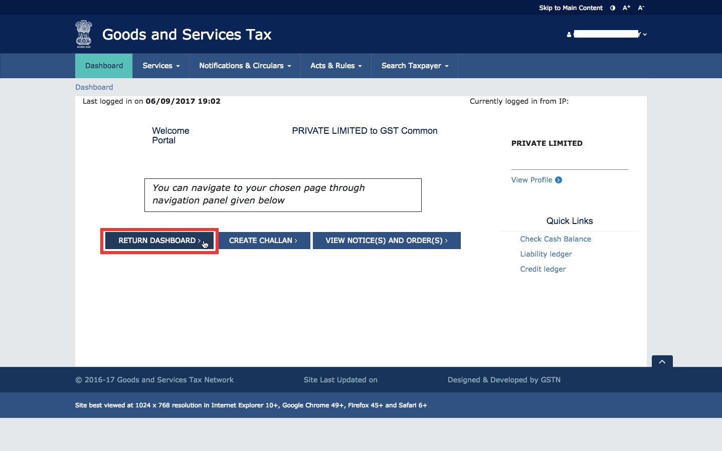
Task: Click the back-to-top chevron icon
Action: pos(662,361)
